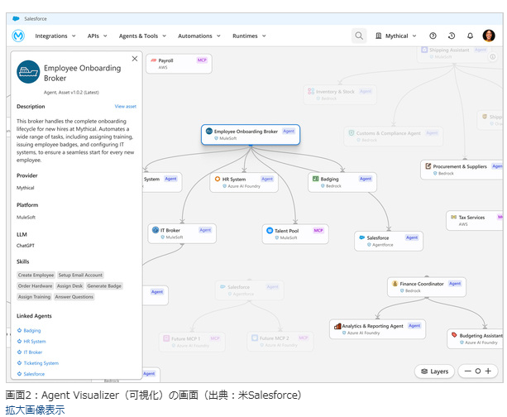The image size is (507, 417).
Task: Select the Employee Onboarding Broker node
Action: pos(251,135)
